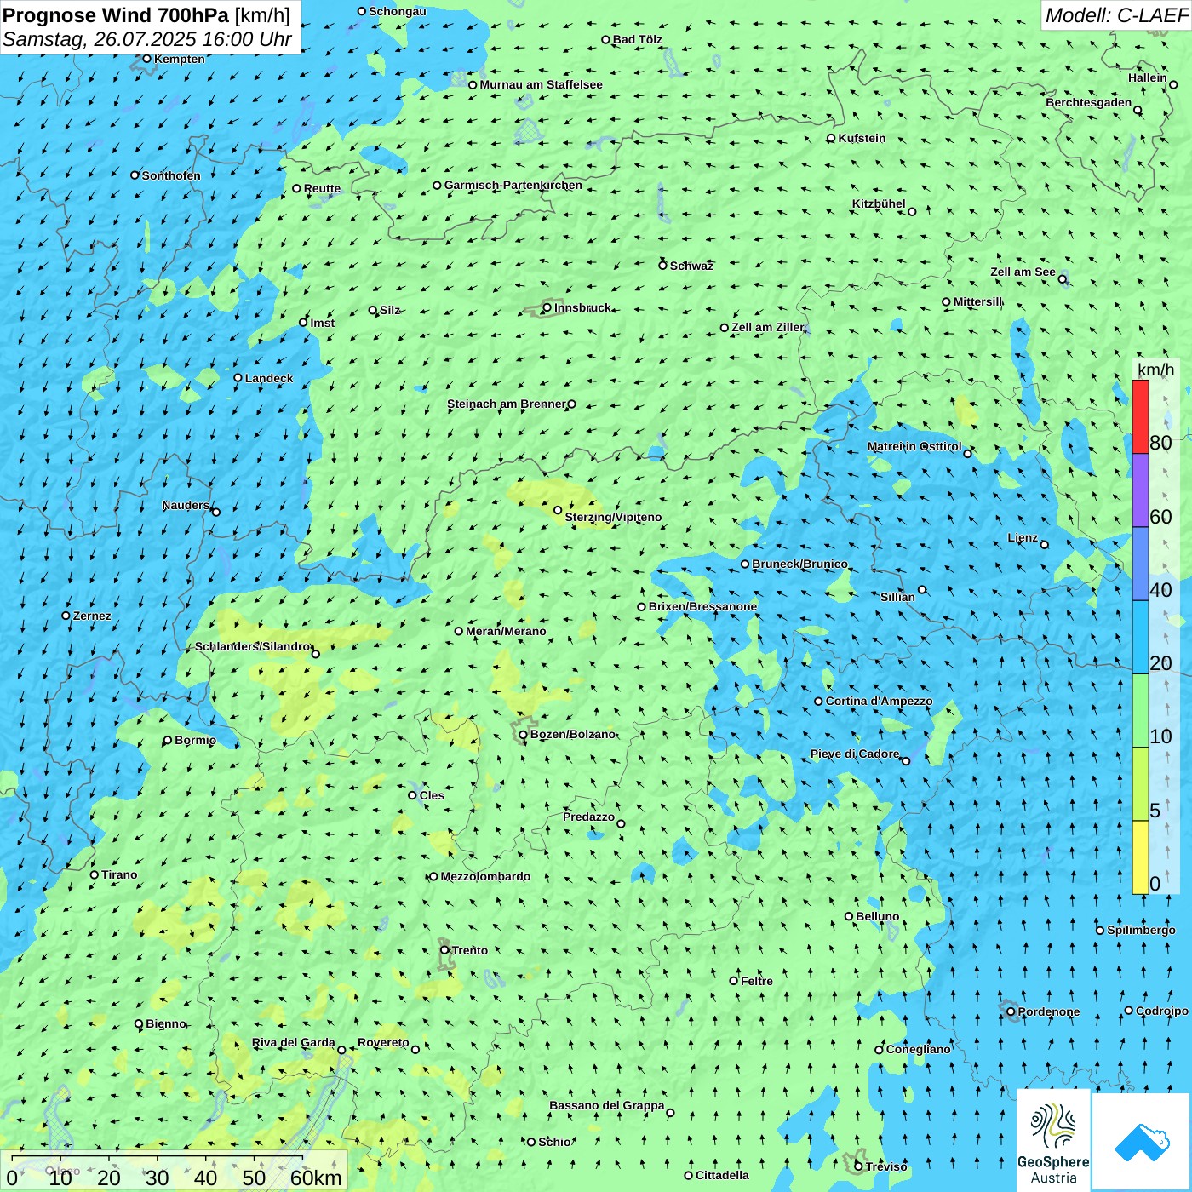The height and width of the screenshot is (1192, 1192).
Task: Click the Modell: C-LAEF label
Action: point(1116,15)
